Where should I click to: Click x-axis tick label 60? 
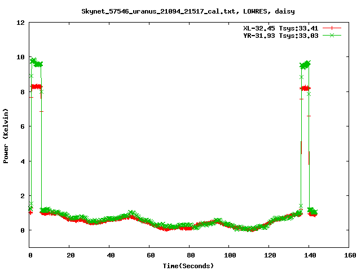pos(151,255)
